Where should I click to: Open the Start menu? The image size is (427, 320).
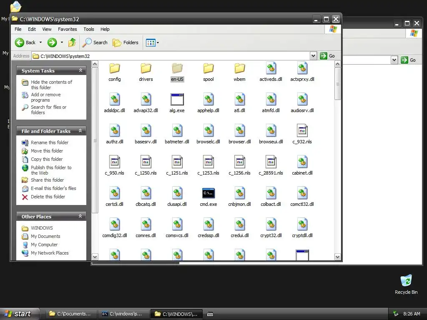(x=20, y=314)
